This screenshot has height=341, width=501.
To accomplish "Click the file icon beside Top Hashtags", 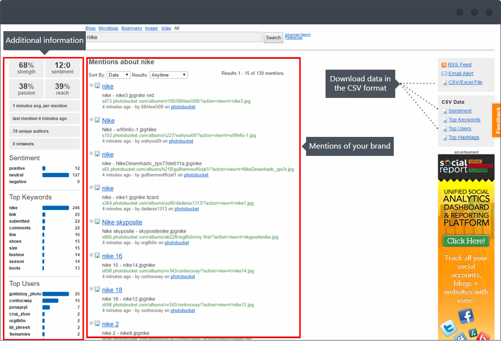I will click(444, 137).
